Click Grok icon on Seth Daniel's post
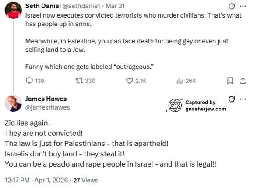This screenshot has width=254, height=188. [232, 6]
